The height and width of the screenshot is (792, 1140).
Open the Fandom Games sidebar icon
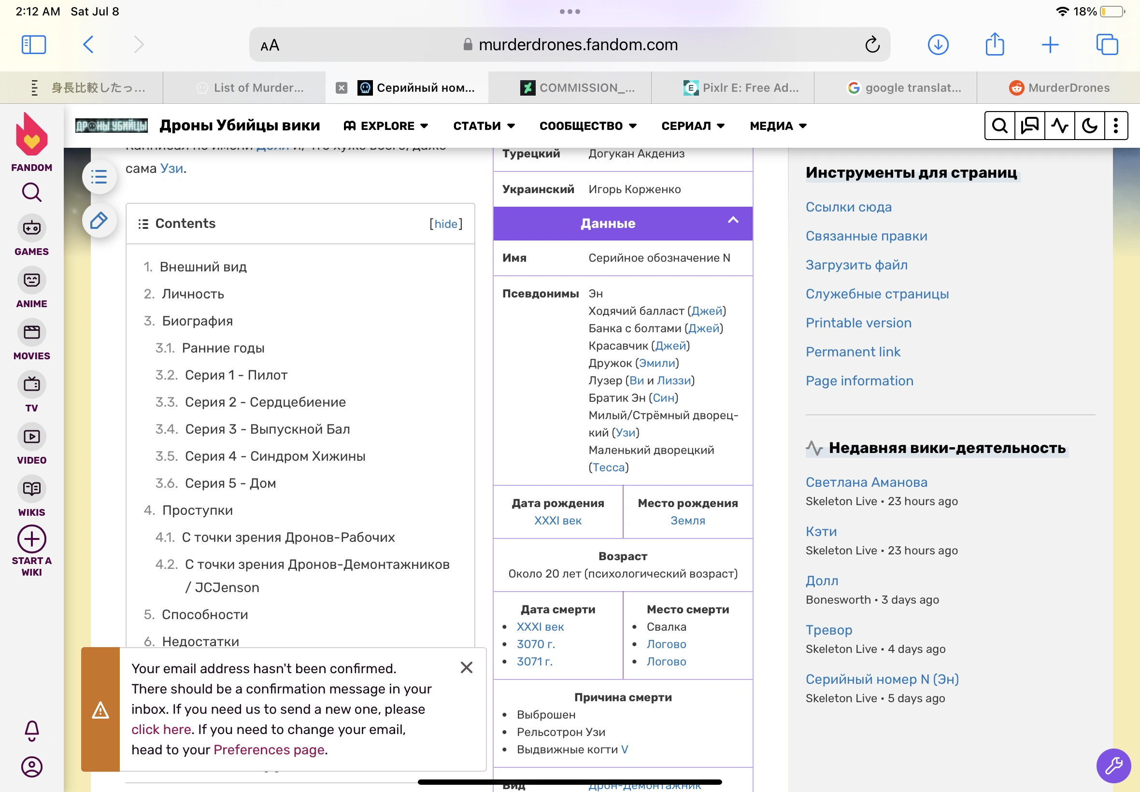[32, 229]
